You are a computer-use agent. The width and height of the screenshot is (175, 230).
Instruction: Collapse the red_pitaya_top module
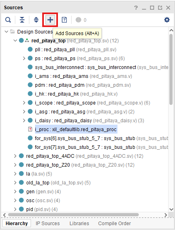[x=15, y=40]
